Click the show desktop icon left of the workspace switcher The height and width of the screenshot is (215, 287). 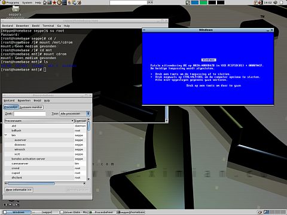tap(188, 2)
